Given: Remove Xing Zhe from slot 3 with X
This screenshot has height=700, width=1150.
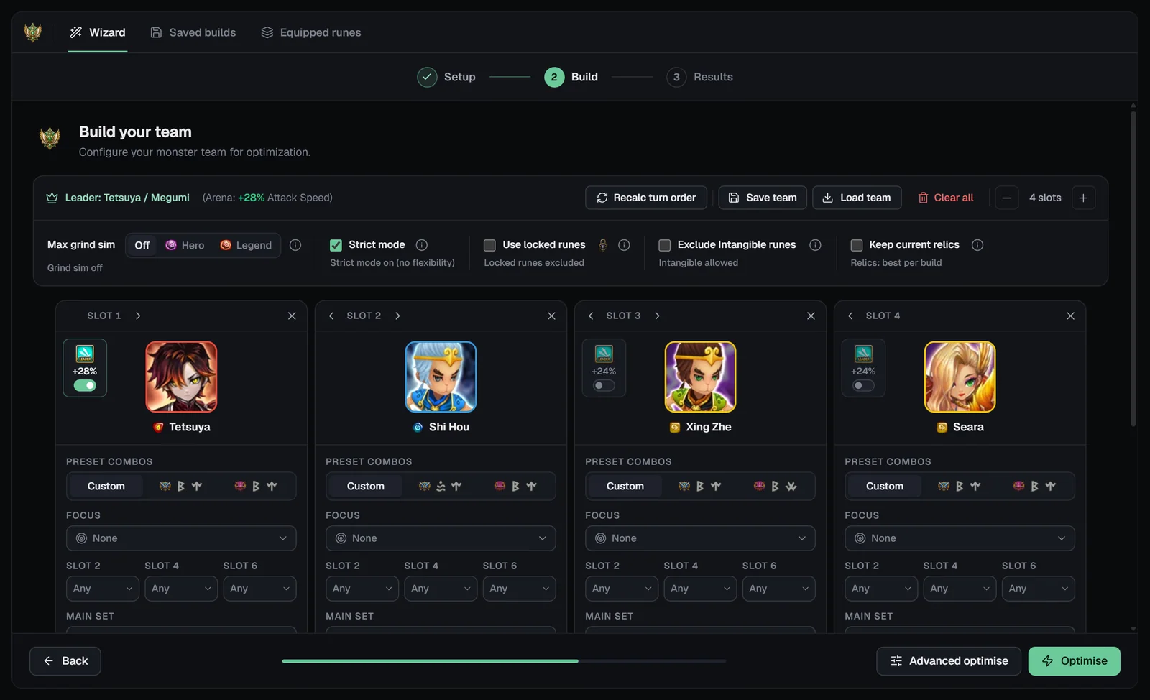Looking at the screenshot, I should 811,316.
